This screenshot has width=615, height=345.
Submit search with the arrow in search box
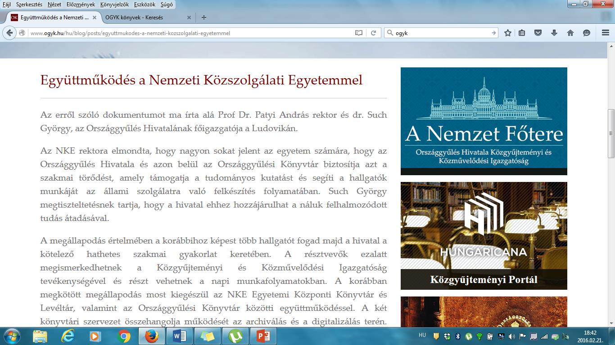[494, 33]
